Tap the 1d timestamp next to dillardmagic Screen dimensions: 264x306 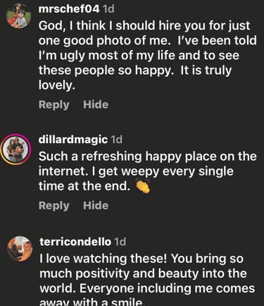coord(117,140)
